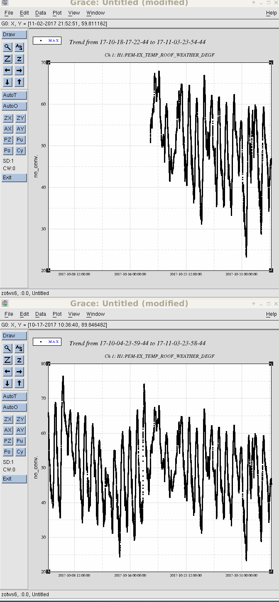
Task: Open the Data menu in the top window
Action: pos(41,13)
